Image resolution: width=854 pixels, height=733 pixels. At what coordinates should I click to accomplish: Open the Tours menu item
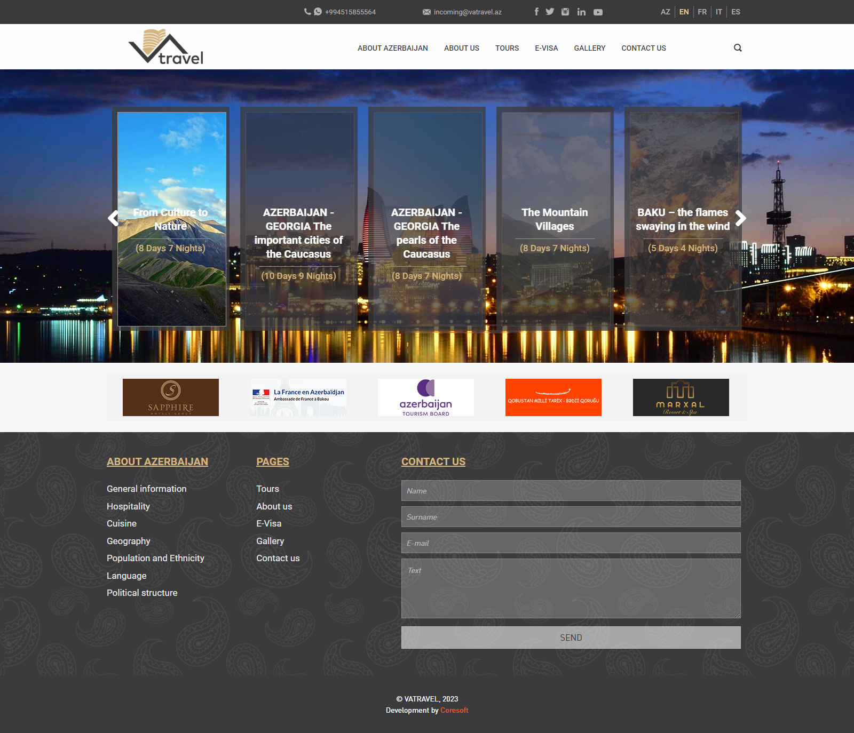pos(507,48)
